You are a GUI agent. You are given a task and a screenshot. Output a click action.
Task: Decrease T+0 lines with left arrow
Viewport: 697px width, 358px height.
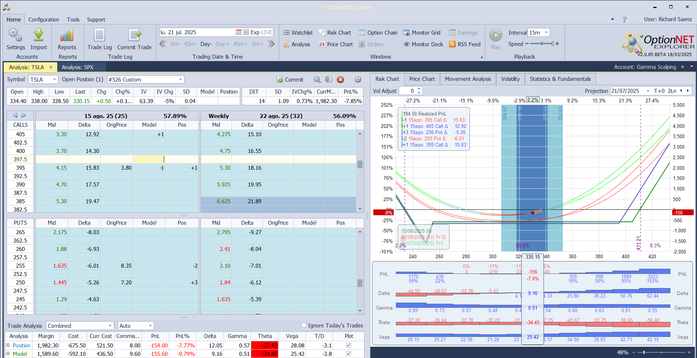coord(681,91)
